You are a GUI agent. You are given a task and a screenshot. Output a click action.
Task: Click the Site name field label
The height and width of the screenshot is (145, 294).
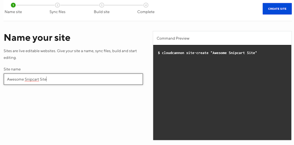click(12, 69)
